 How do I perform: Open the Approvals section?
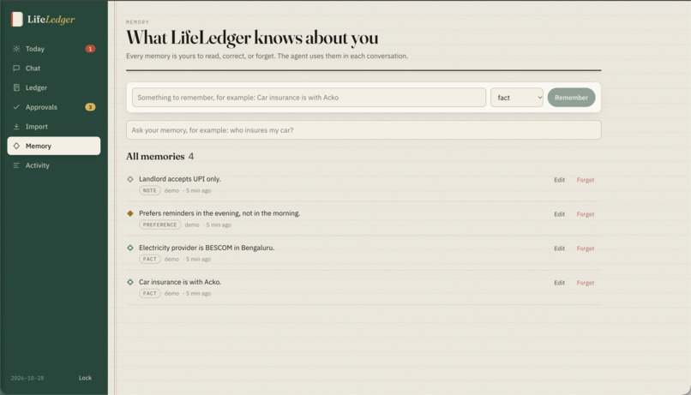[54, 107]
